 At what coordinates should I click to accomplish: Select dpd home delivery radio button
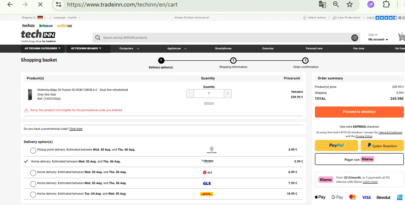point(33,173)
